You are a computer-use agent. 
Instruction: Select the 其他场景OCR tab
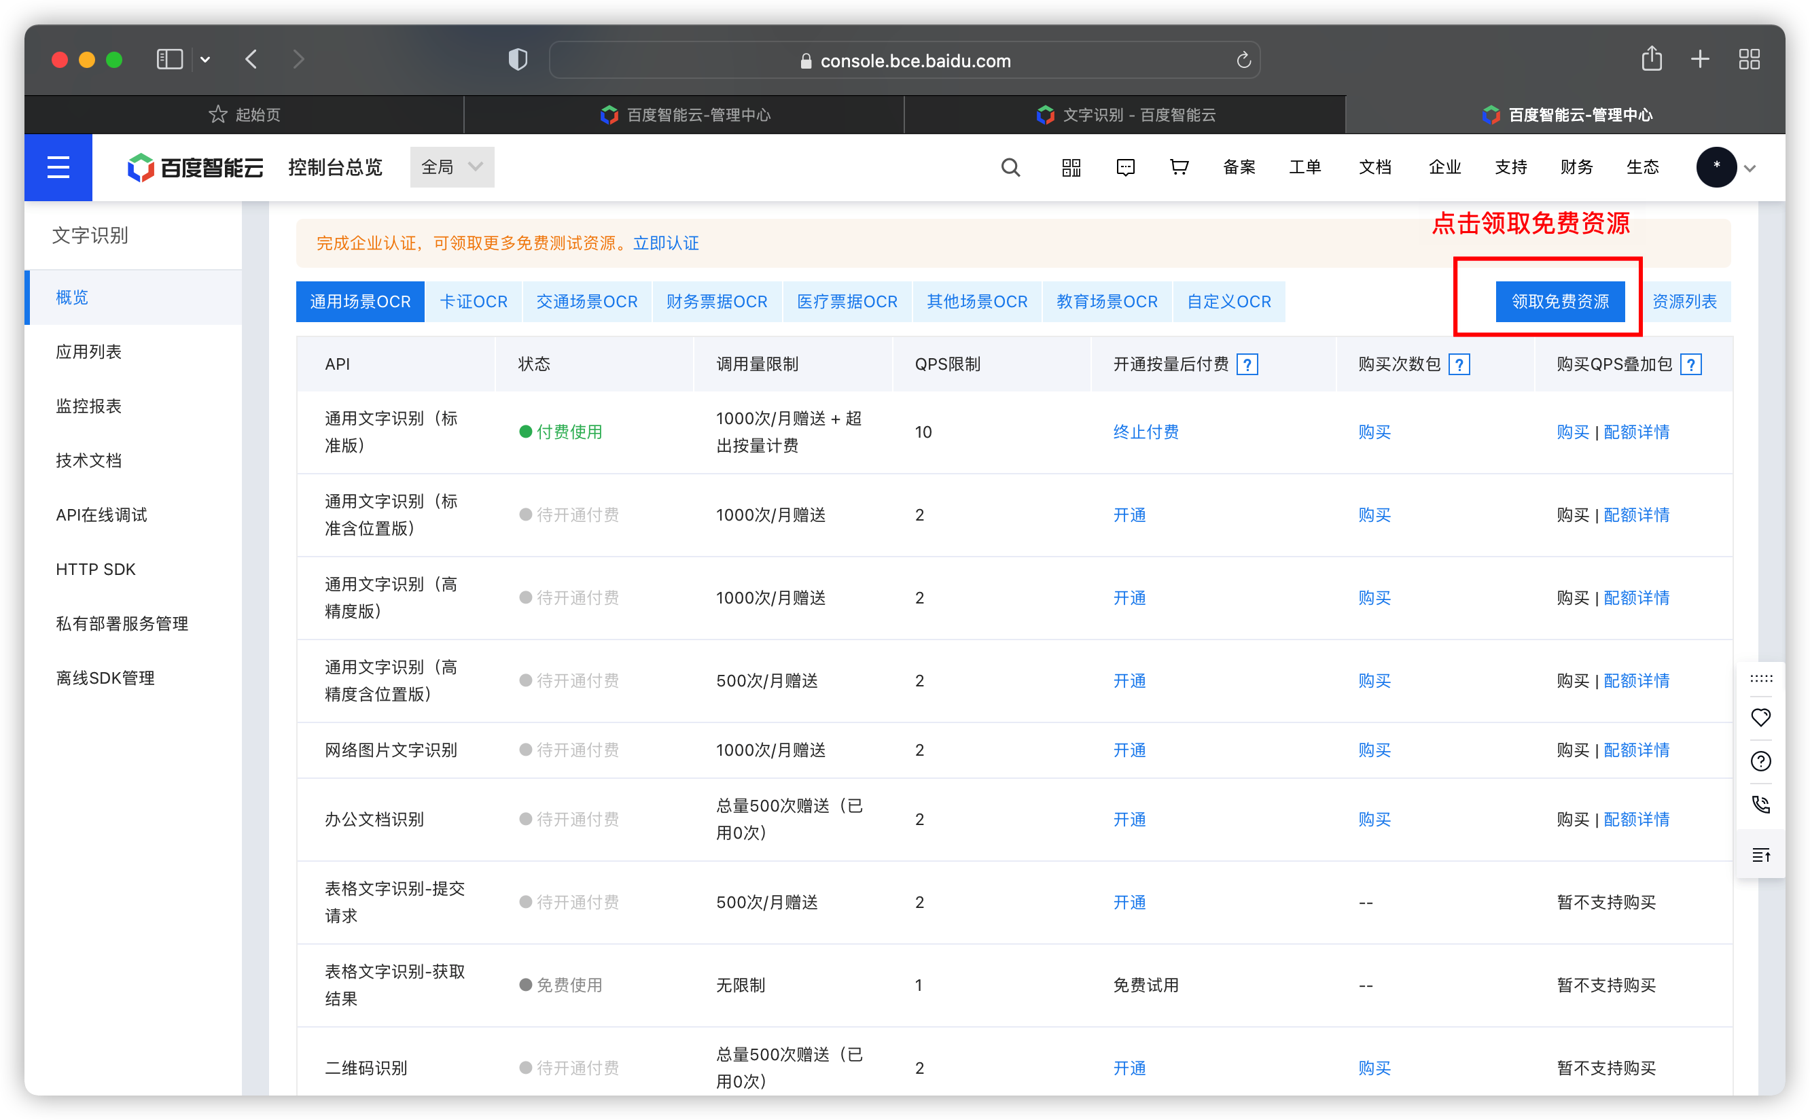[x=977, y=302]
